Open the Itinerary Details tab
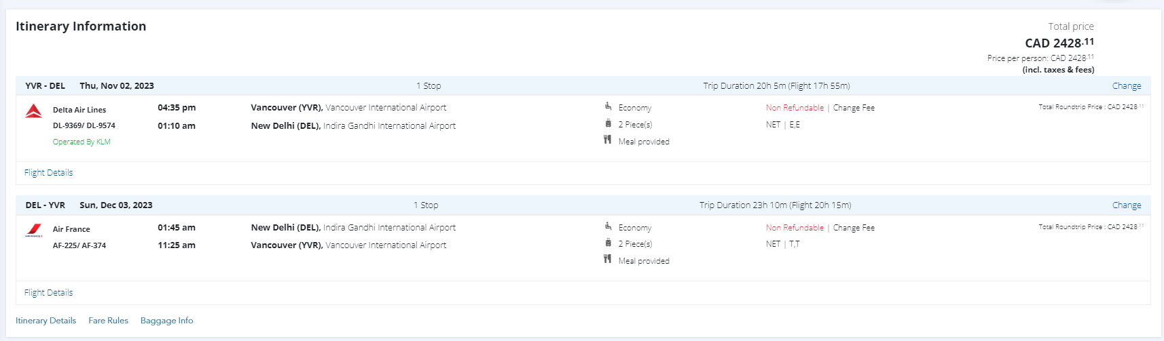This screenshot has height=341, width=1164. (46, 321)
